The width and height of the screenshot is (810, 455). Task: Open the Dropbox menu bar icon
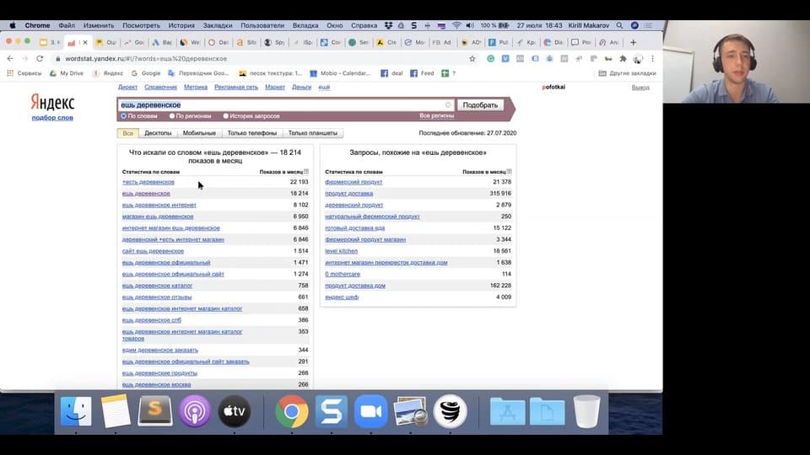click(x=388, y=25)
